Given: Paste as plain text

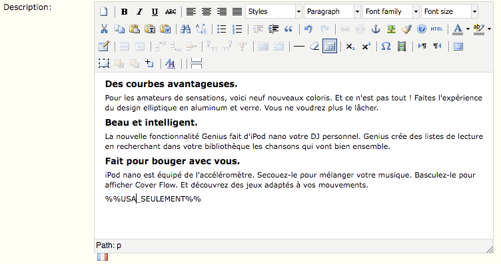Looking at the screenshot, I should pyautogui.click(x=150, y=29).
